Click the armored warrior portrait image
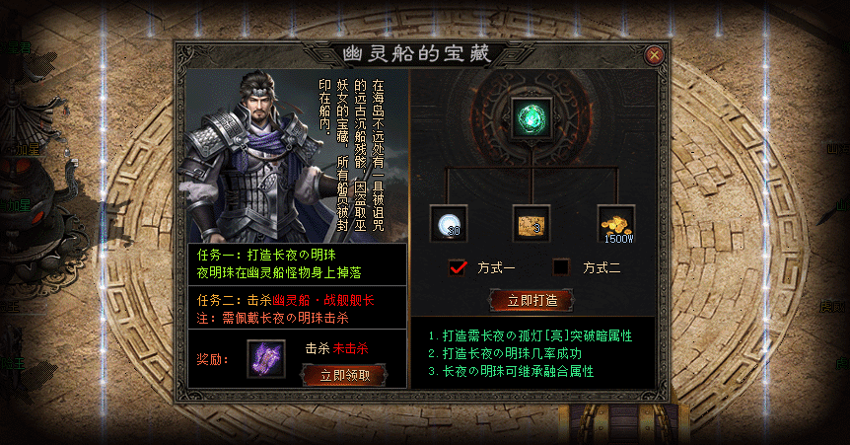Viewport: 850px width, 445px height. 254,156
